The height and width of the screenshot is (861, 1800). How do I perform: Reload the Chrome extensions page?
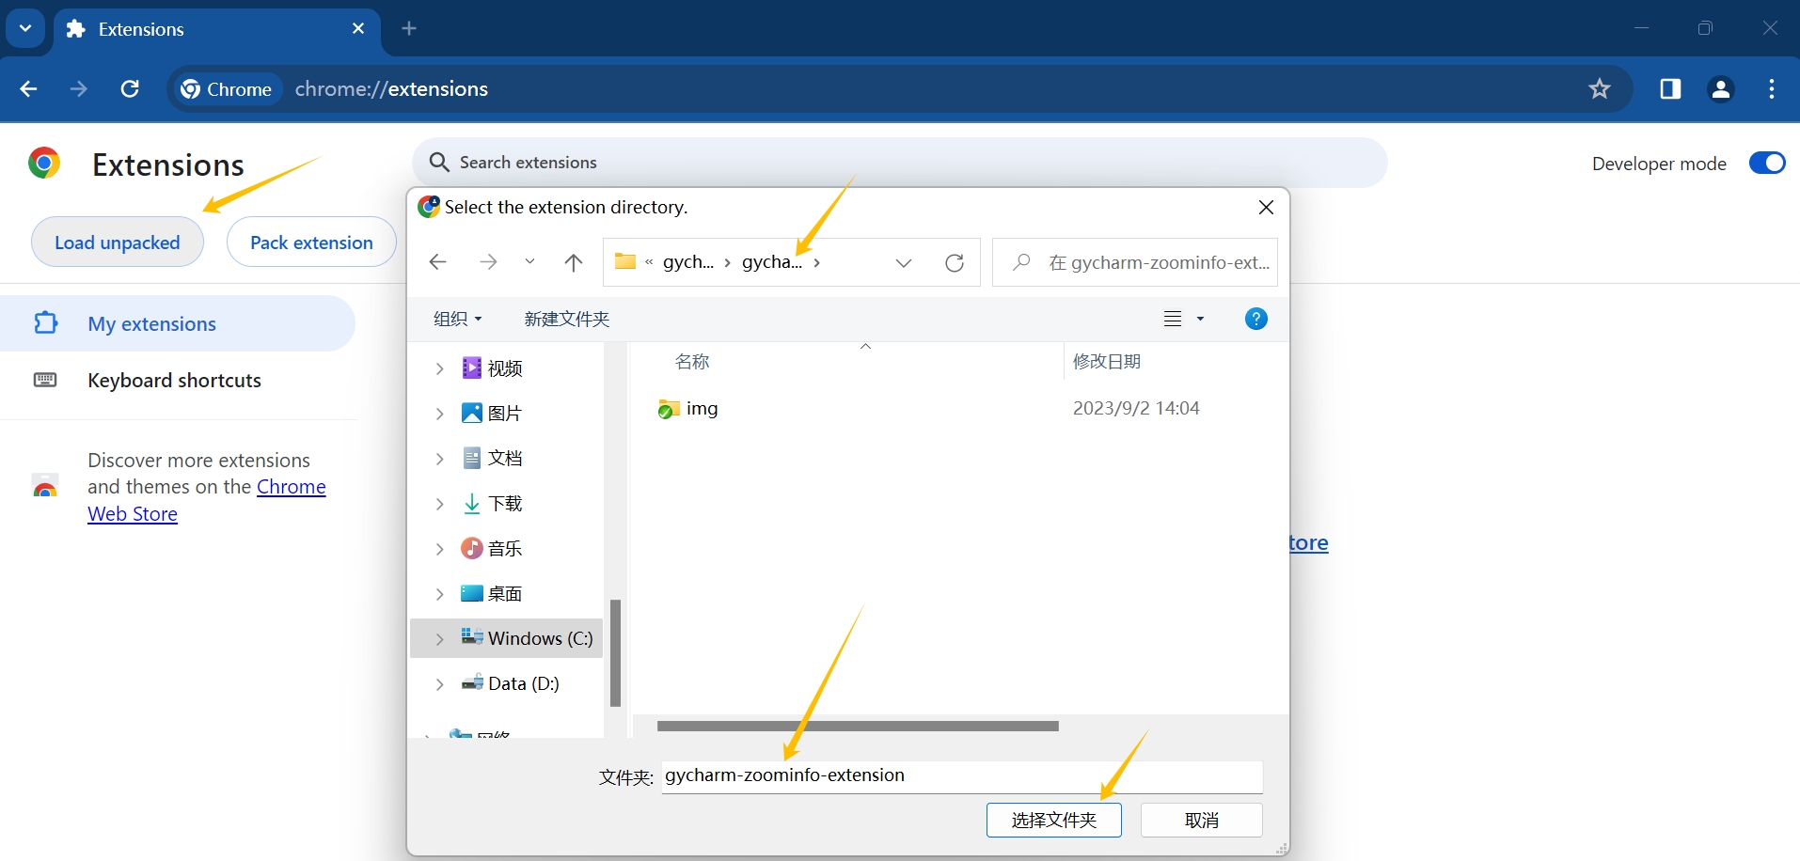pyautogui.click(x=130, y=89)
